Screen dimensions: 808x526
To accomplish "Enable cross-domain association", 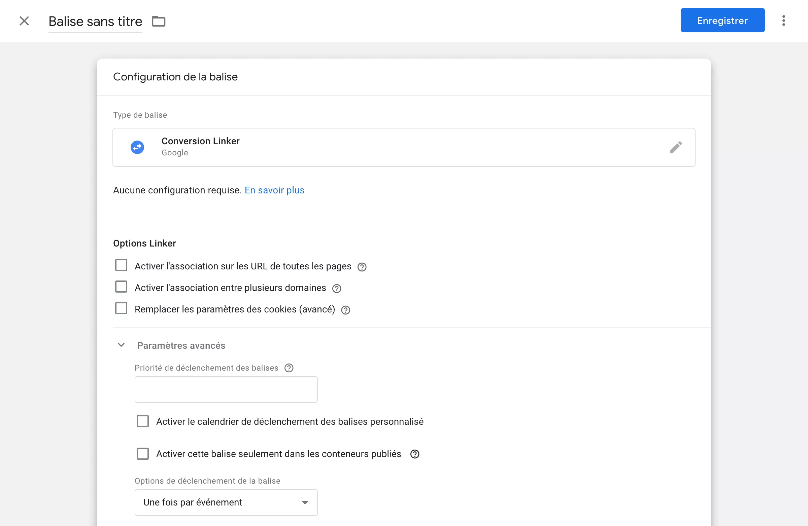I will tap(121, 287).
